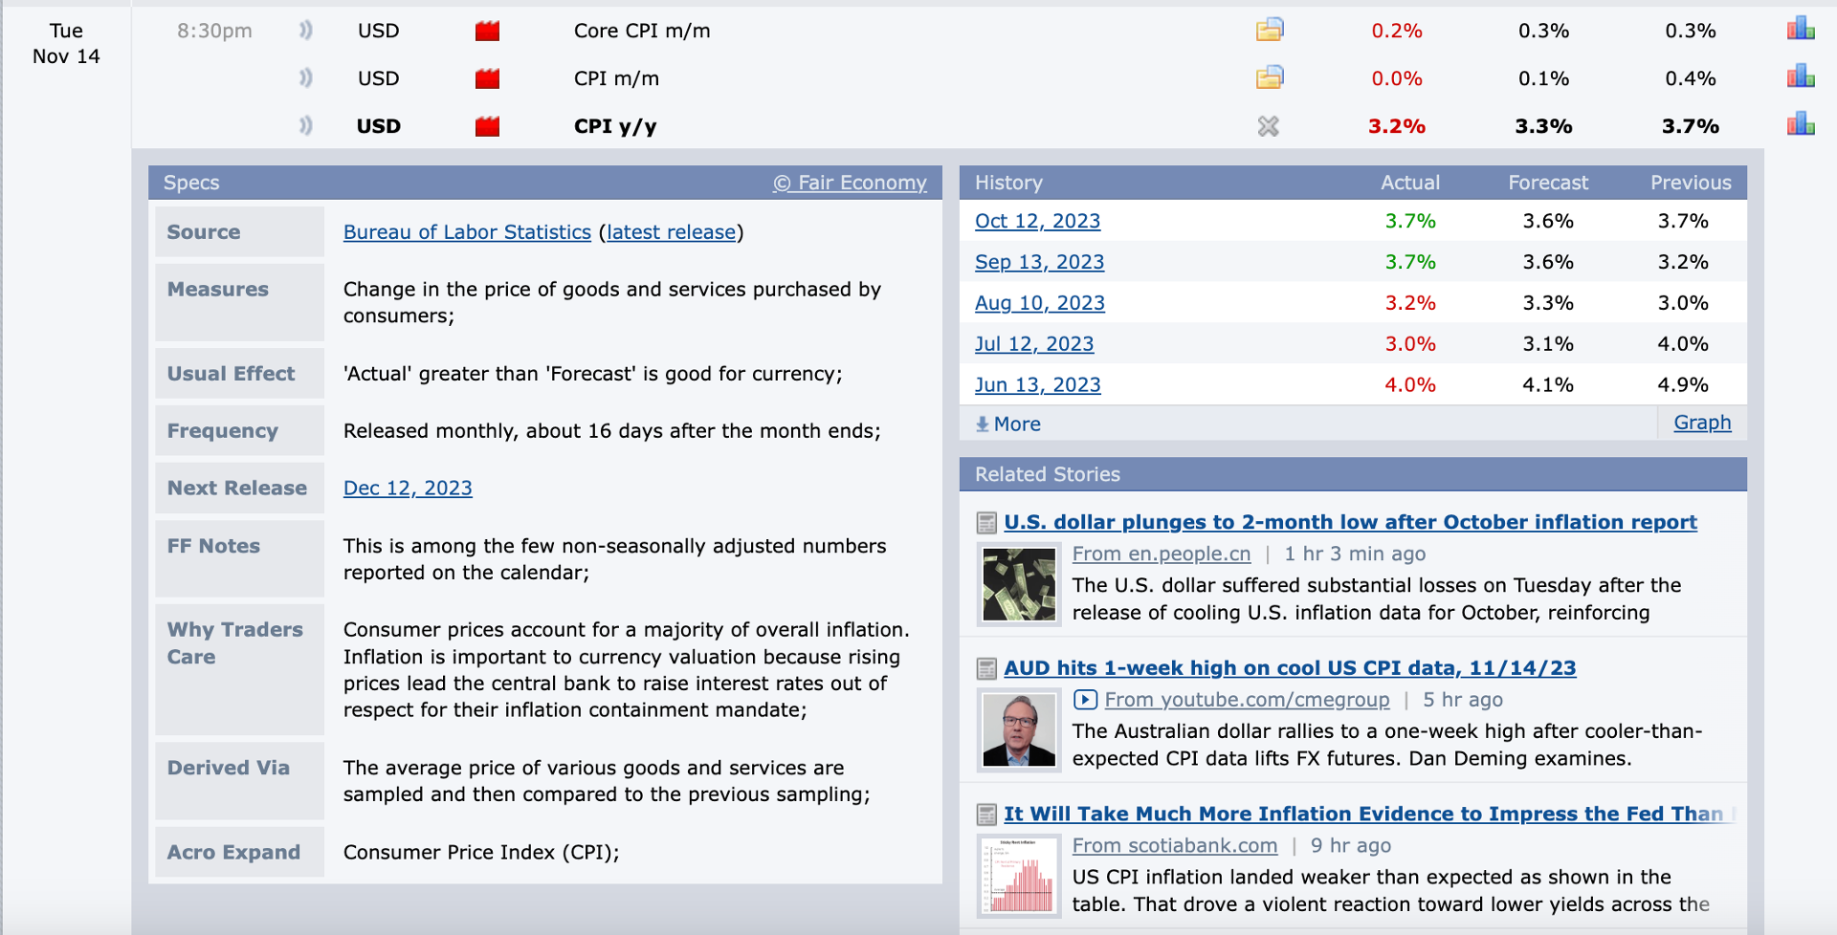The image size is (1837, 935).
Task: Visit the From scotiabank.com source link
Action: (x=1175, y=846)
